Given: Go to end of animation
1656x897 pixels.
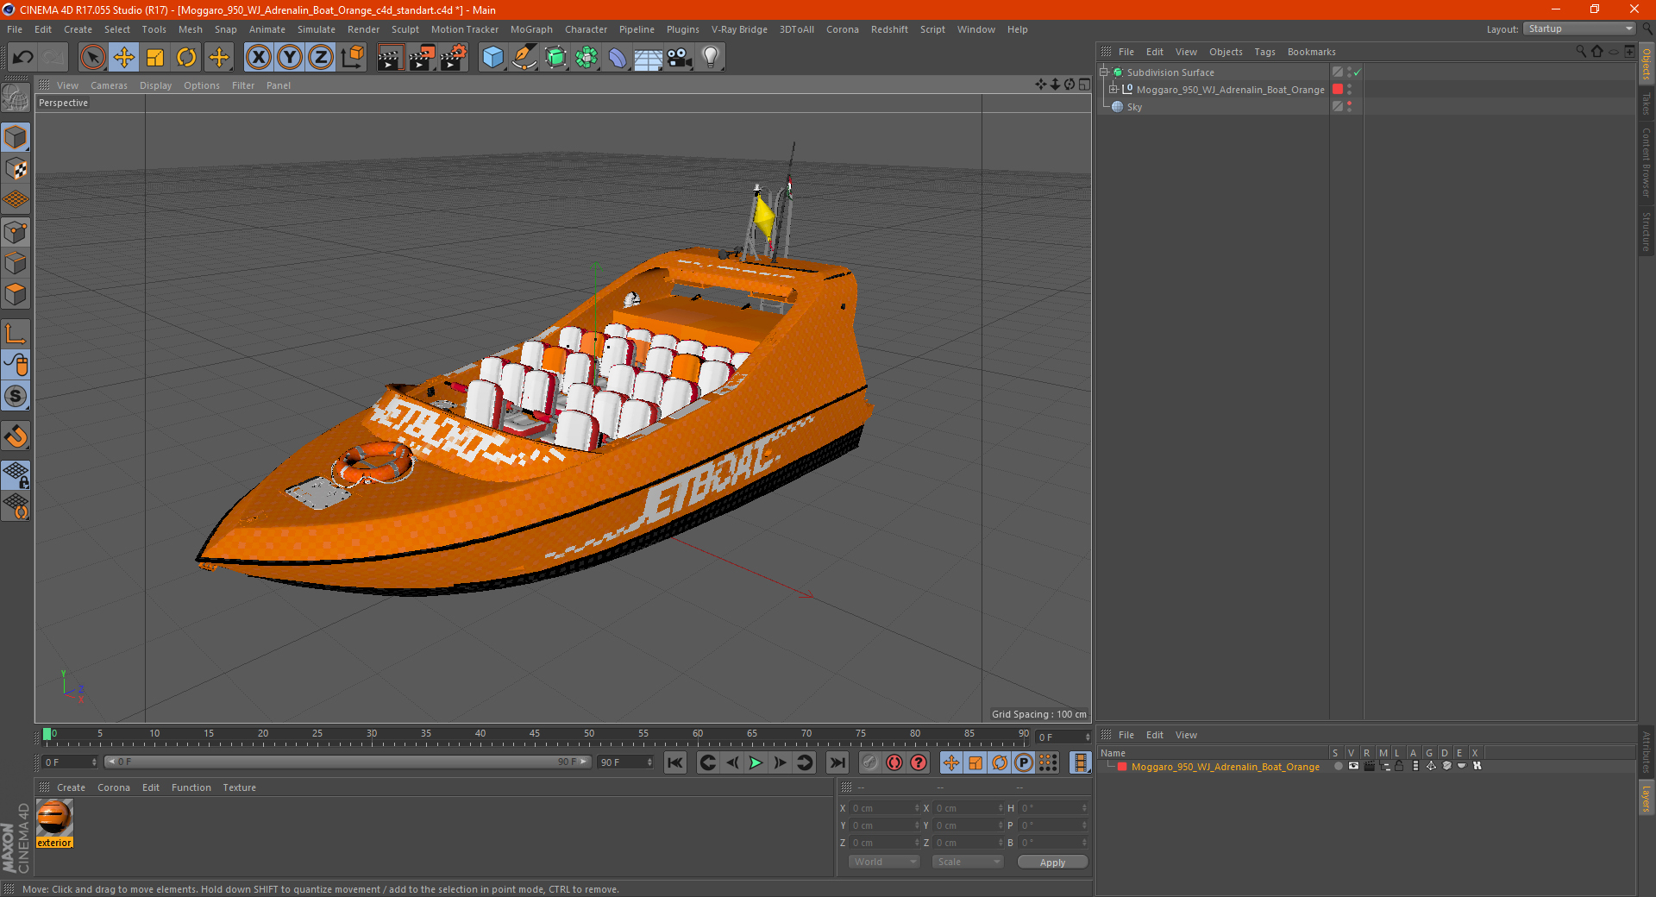Looking at the screenshot, I should click(837, 762).
